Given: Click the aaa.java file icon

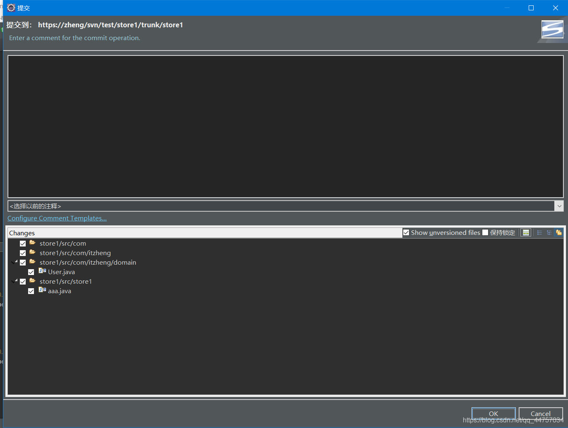Looking at the screenshot, I should click(42, 290).
